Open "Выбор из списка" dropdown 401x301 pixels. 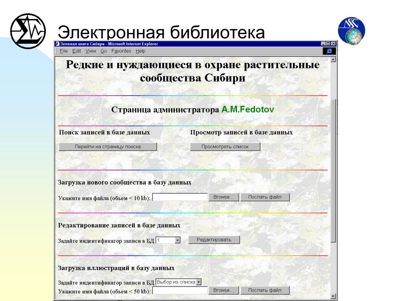tap(179, 282)
